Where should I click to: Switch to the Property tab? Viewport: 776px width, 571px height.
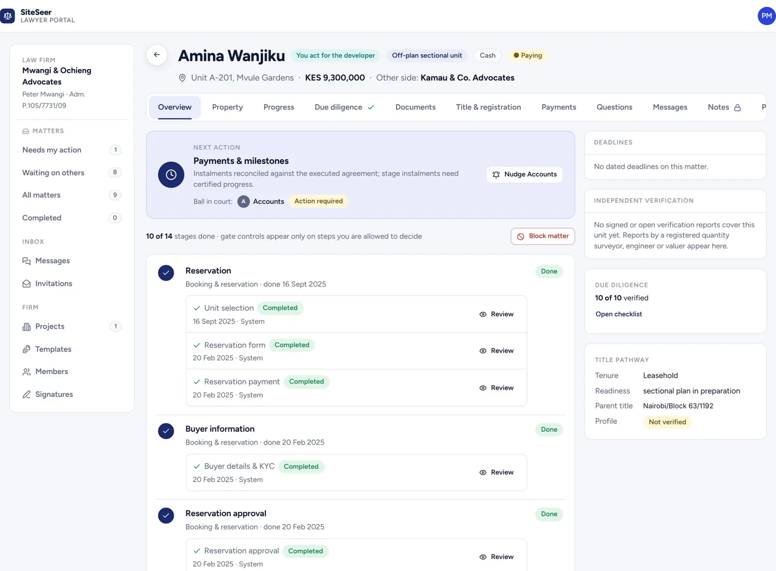pos(227,107)
